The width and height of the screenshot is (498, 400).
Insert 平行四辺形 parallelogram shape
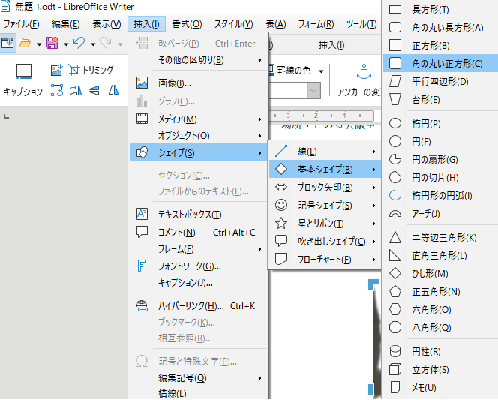click(441, 82)
